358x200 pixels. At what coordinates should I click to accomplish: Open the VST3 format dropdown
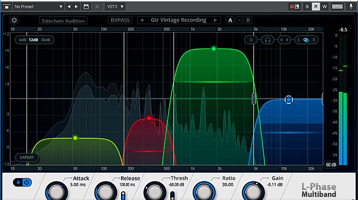[x=115, y=7]
